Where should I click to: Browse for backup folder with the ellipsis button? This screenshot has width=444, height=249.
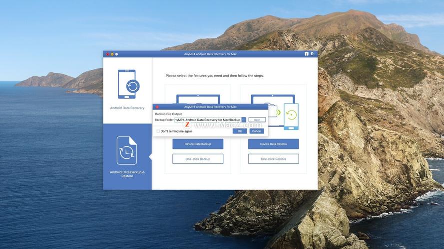(x=244, y=120)
